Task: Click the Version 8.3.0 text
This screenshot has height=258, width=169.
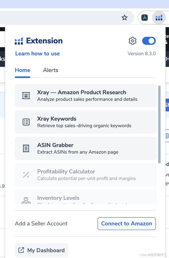Action: coord(141,54)
